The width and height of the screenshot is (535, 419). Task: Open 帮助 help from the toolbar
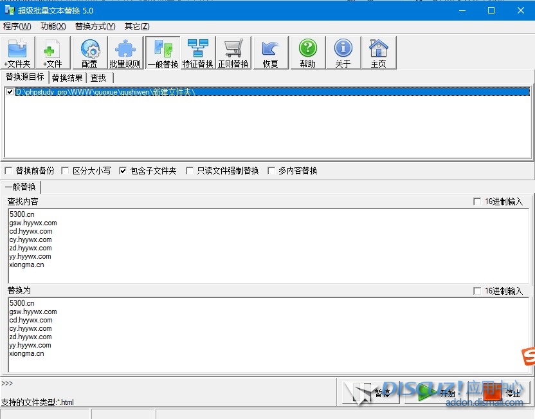coord(307,53)
